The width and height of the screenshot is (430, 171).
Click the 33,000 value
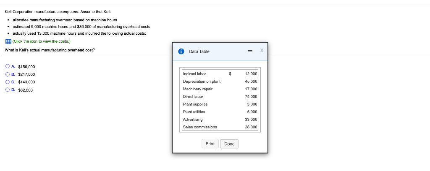point(251,120)
